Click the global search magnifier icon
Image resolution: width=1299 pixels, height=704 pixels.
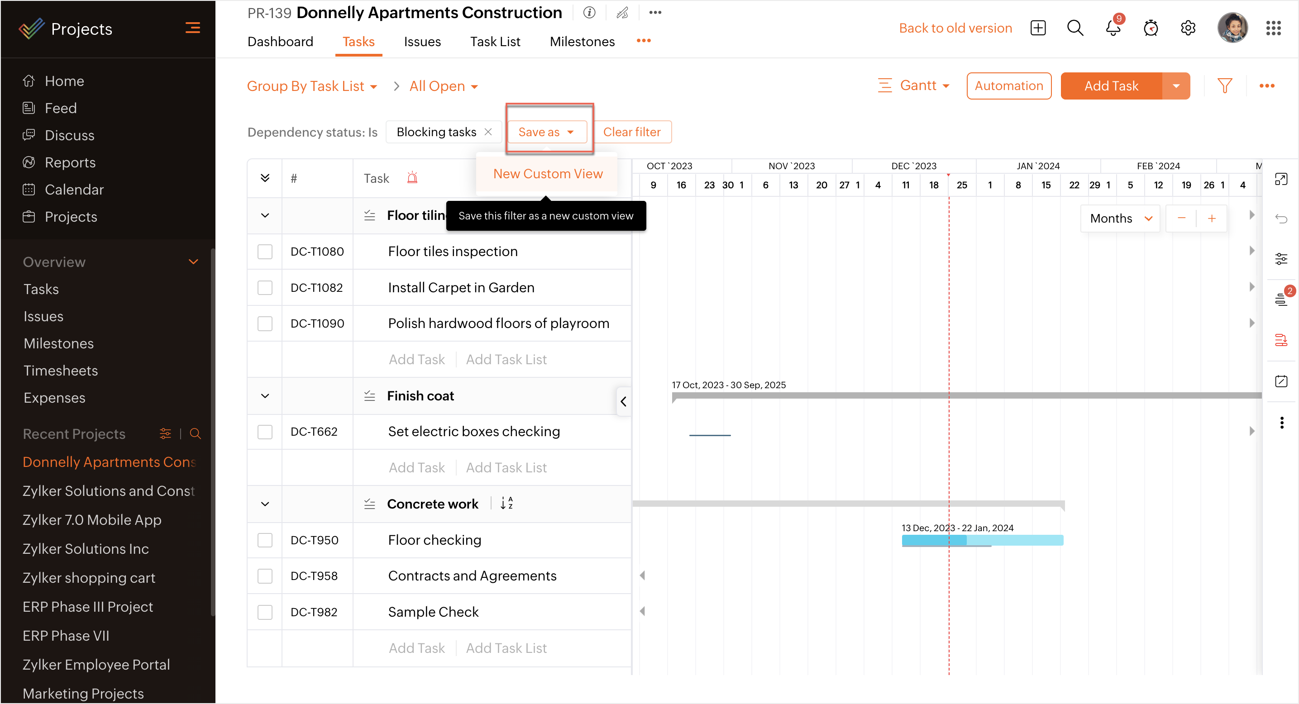(1075, 28)
